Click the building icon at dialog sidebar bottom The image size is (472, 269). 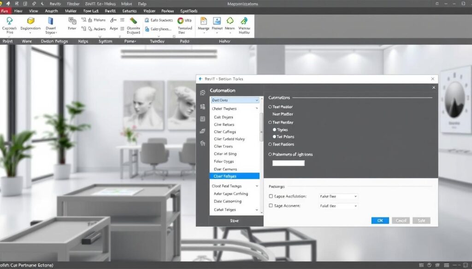coord(203,143)
